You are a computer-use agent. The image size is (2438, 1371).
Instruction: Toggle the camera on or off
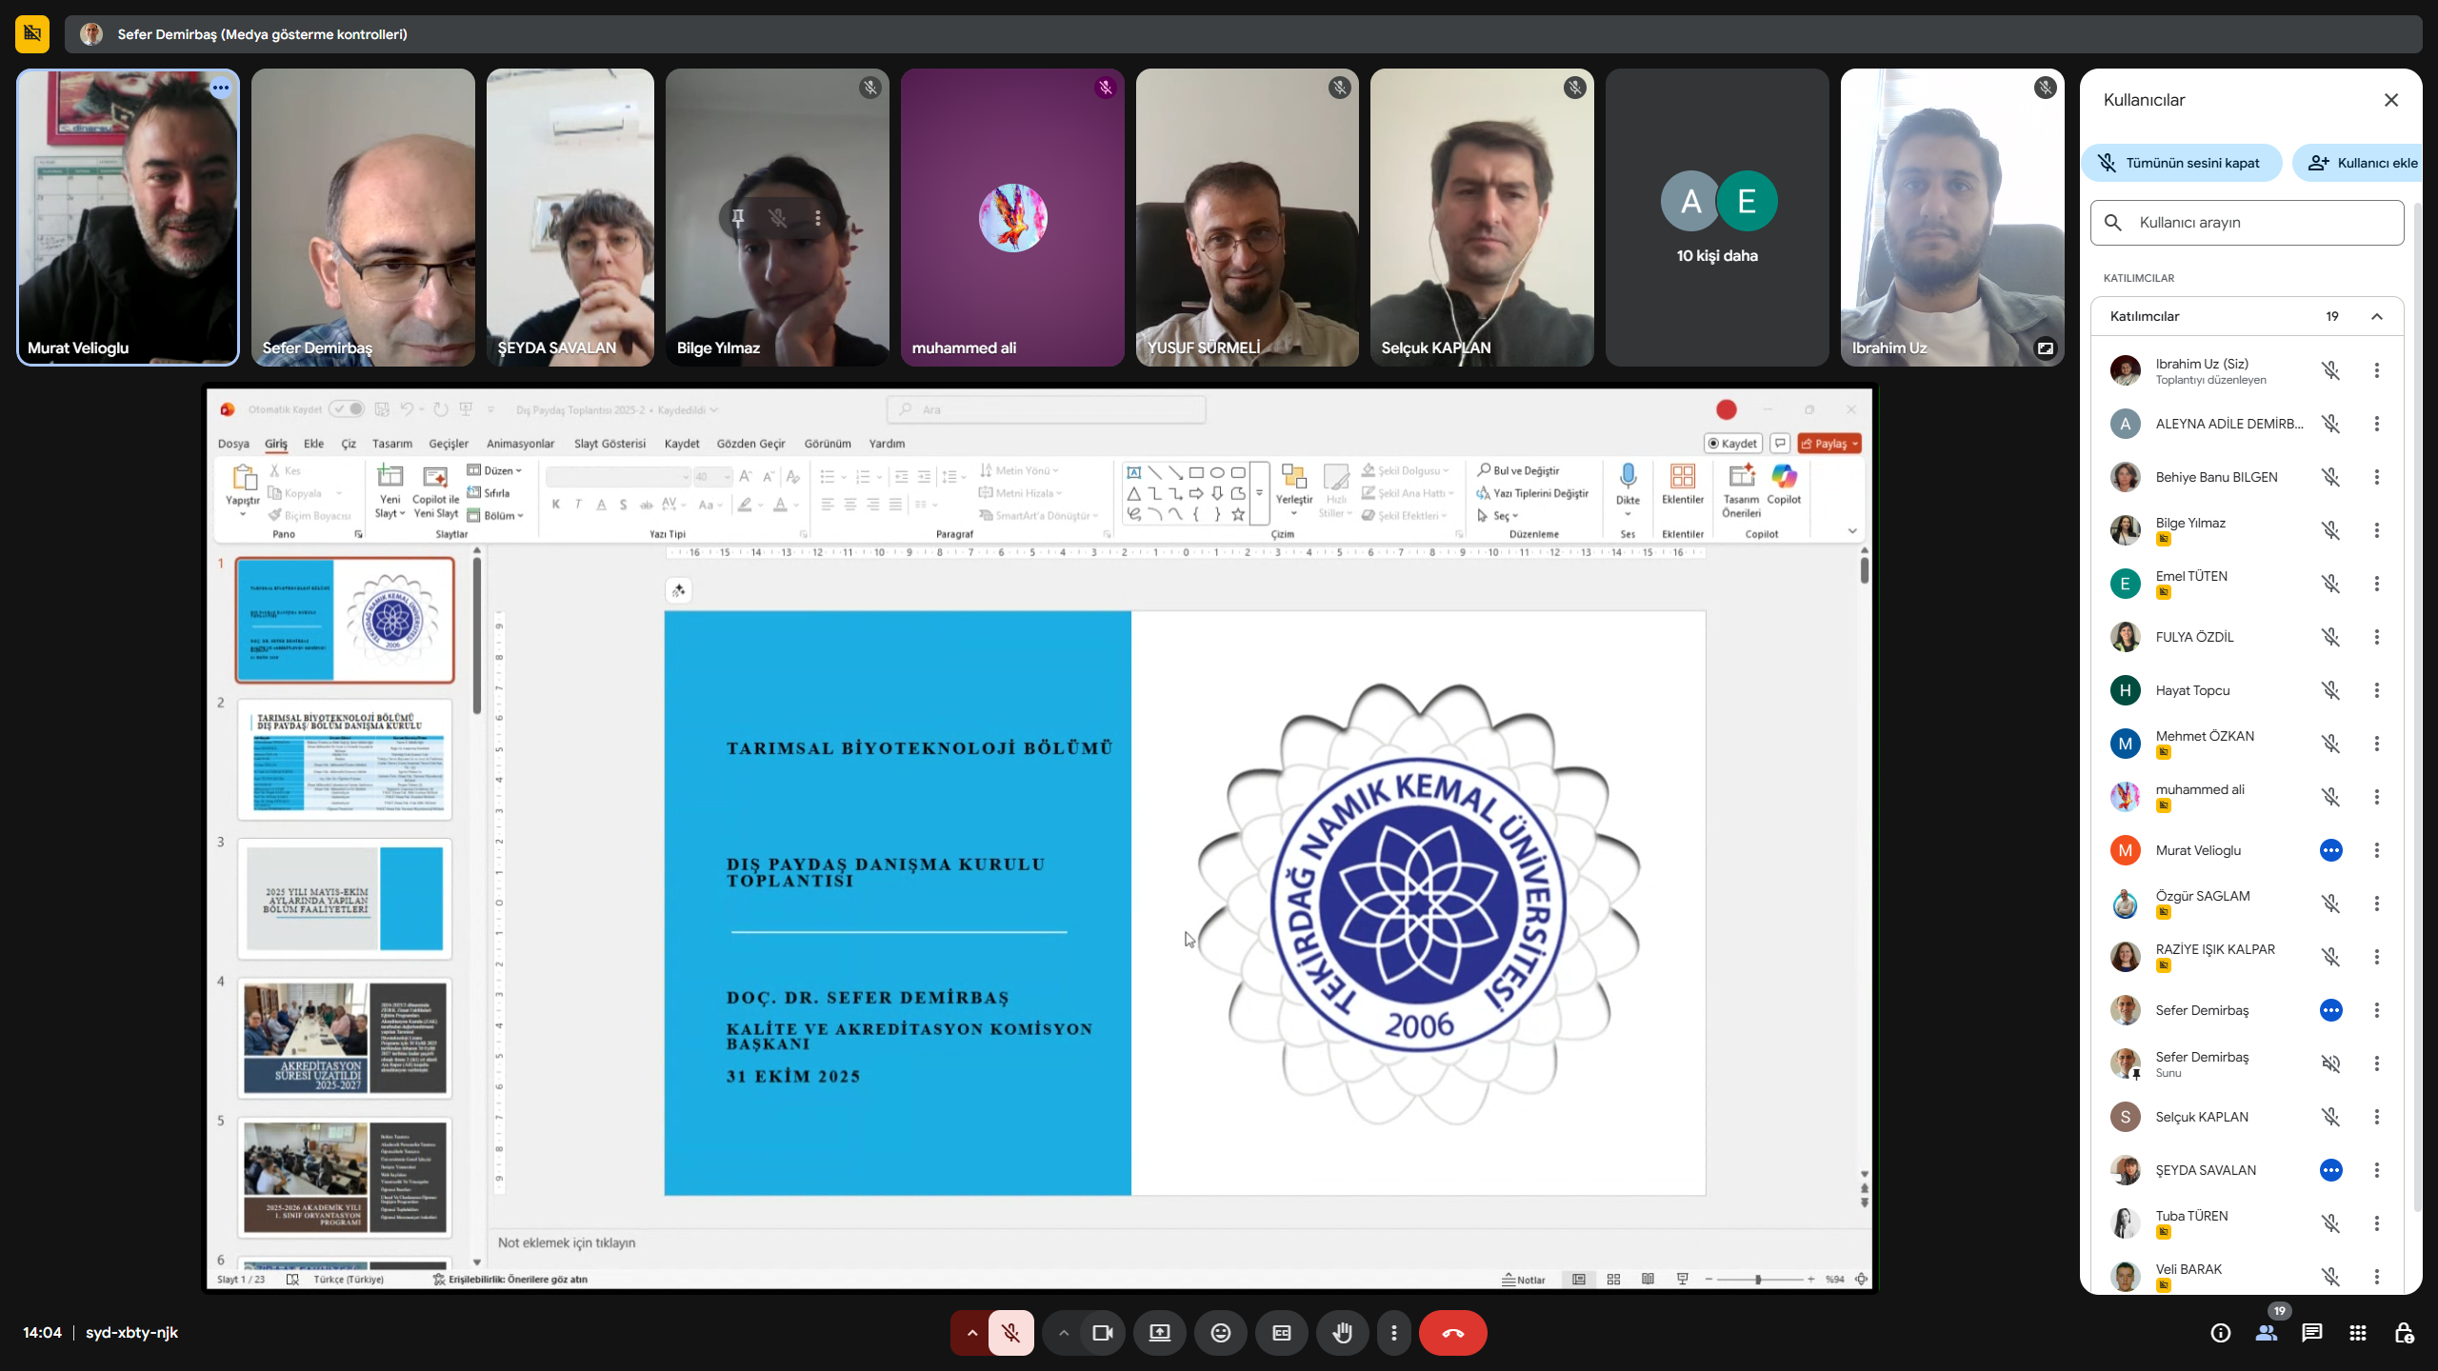coord(1103,1333)
